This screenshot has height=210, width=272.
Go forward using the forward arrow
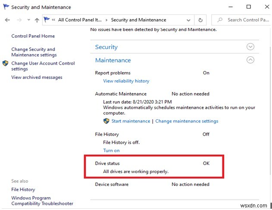tap(19, 20)
